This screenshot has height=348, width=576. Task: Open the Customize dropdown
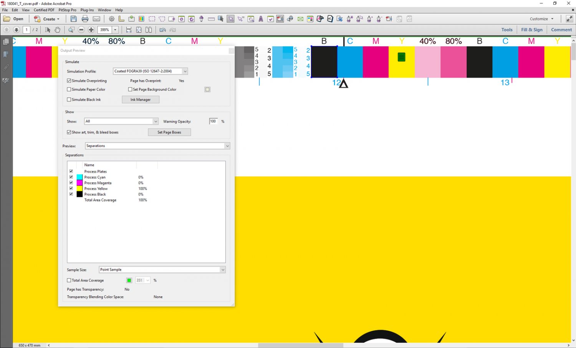coord(541,19)
